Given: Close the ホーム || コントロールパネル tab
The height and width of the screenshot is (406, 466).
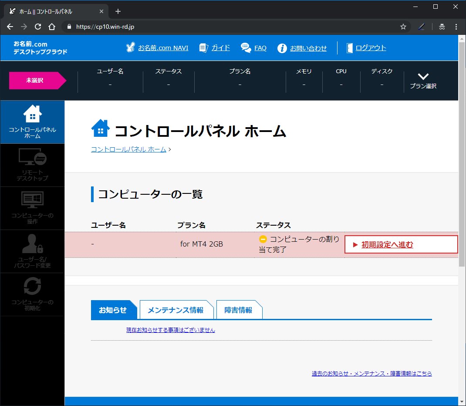Looking at the screenshot, I should (x=101, y=11).
